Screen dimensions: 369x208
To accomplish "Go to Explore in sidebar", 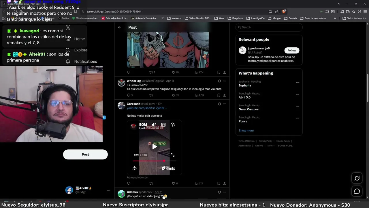I will [x=76, y=50].
